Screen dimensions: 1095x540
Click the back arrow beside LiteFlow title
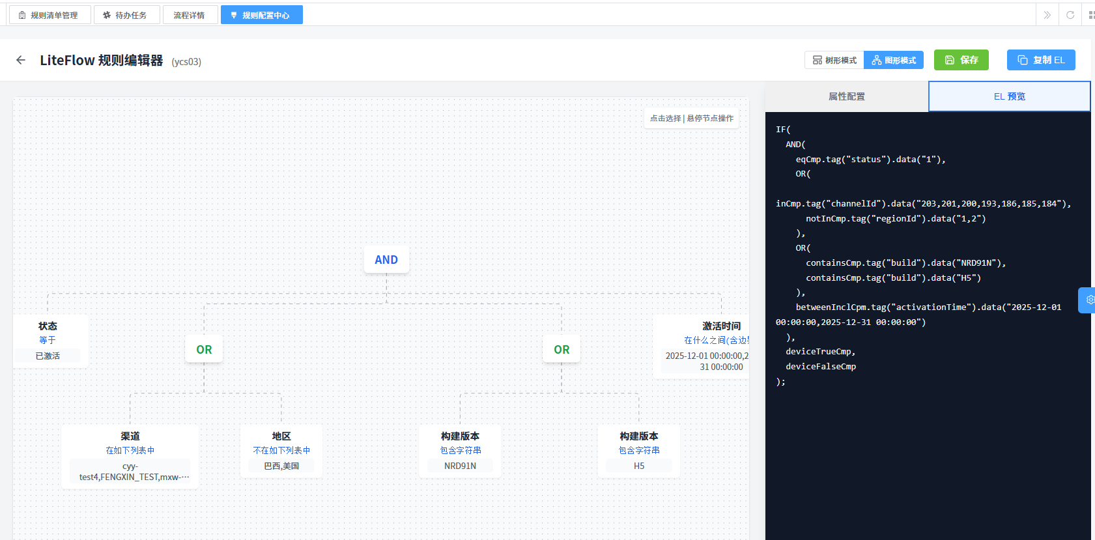(x=21, y=60)
